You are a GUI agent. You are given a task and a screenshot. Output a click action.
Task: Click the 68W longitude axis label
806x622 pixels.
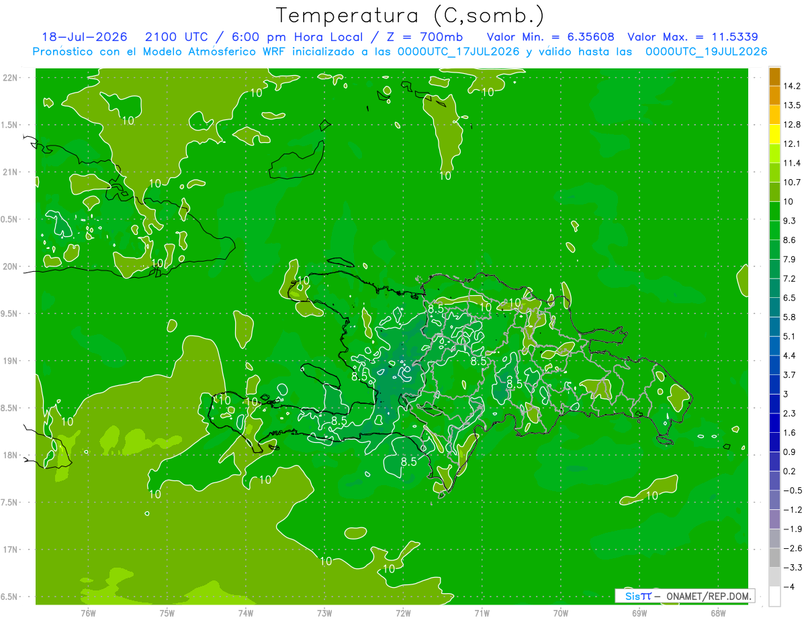[x=718, y=613]
